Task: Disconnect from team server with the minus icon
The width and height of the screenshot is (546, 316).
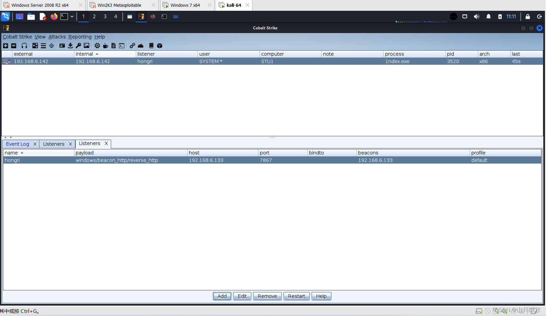Action: 14,46
